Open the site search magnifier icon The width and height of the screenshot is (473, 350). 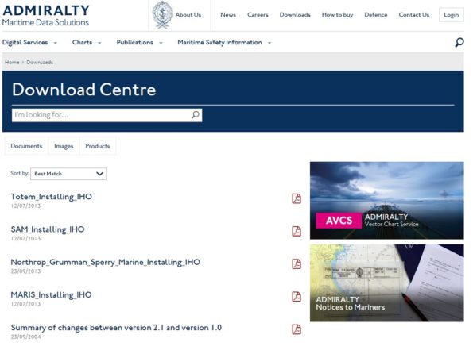459,43
